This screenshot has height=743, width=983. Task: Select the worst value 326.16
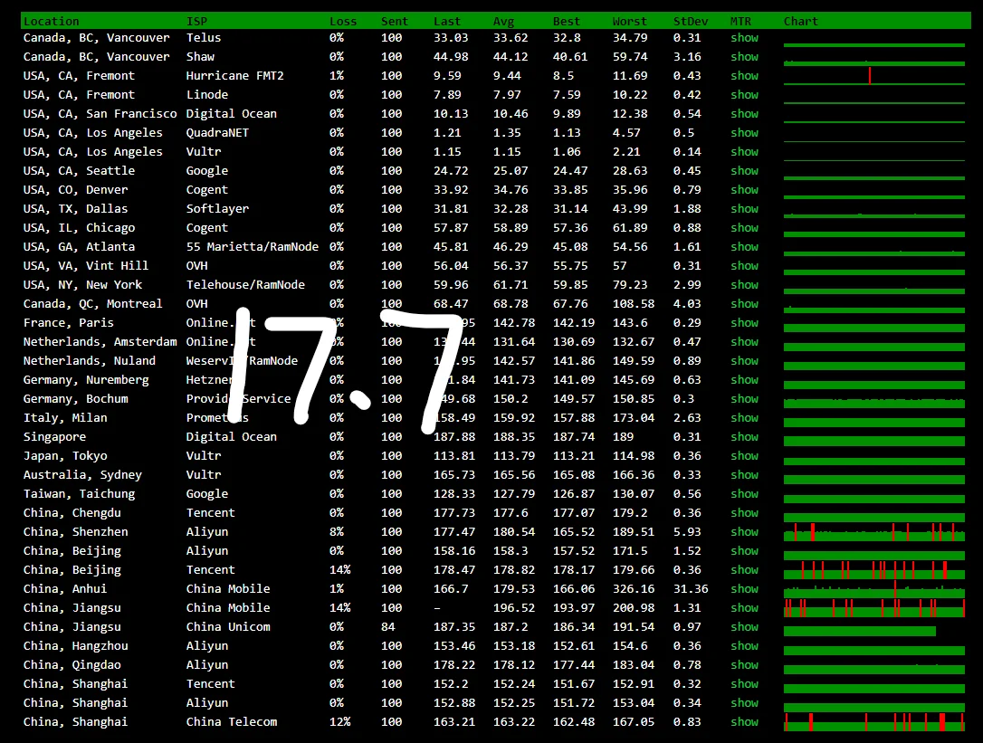coord(634,589)
